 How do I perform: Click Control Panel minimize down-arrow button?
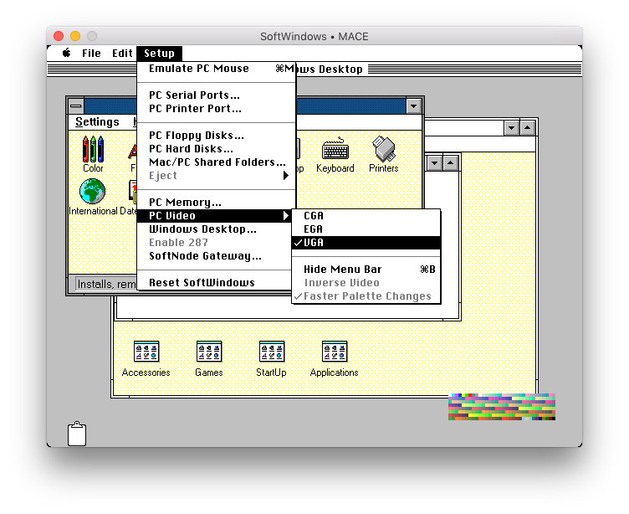[413, 106]
